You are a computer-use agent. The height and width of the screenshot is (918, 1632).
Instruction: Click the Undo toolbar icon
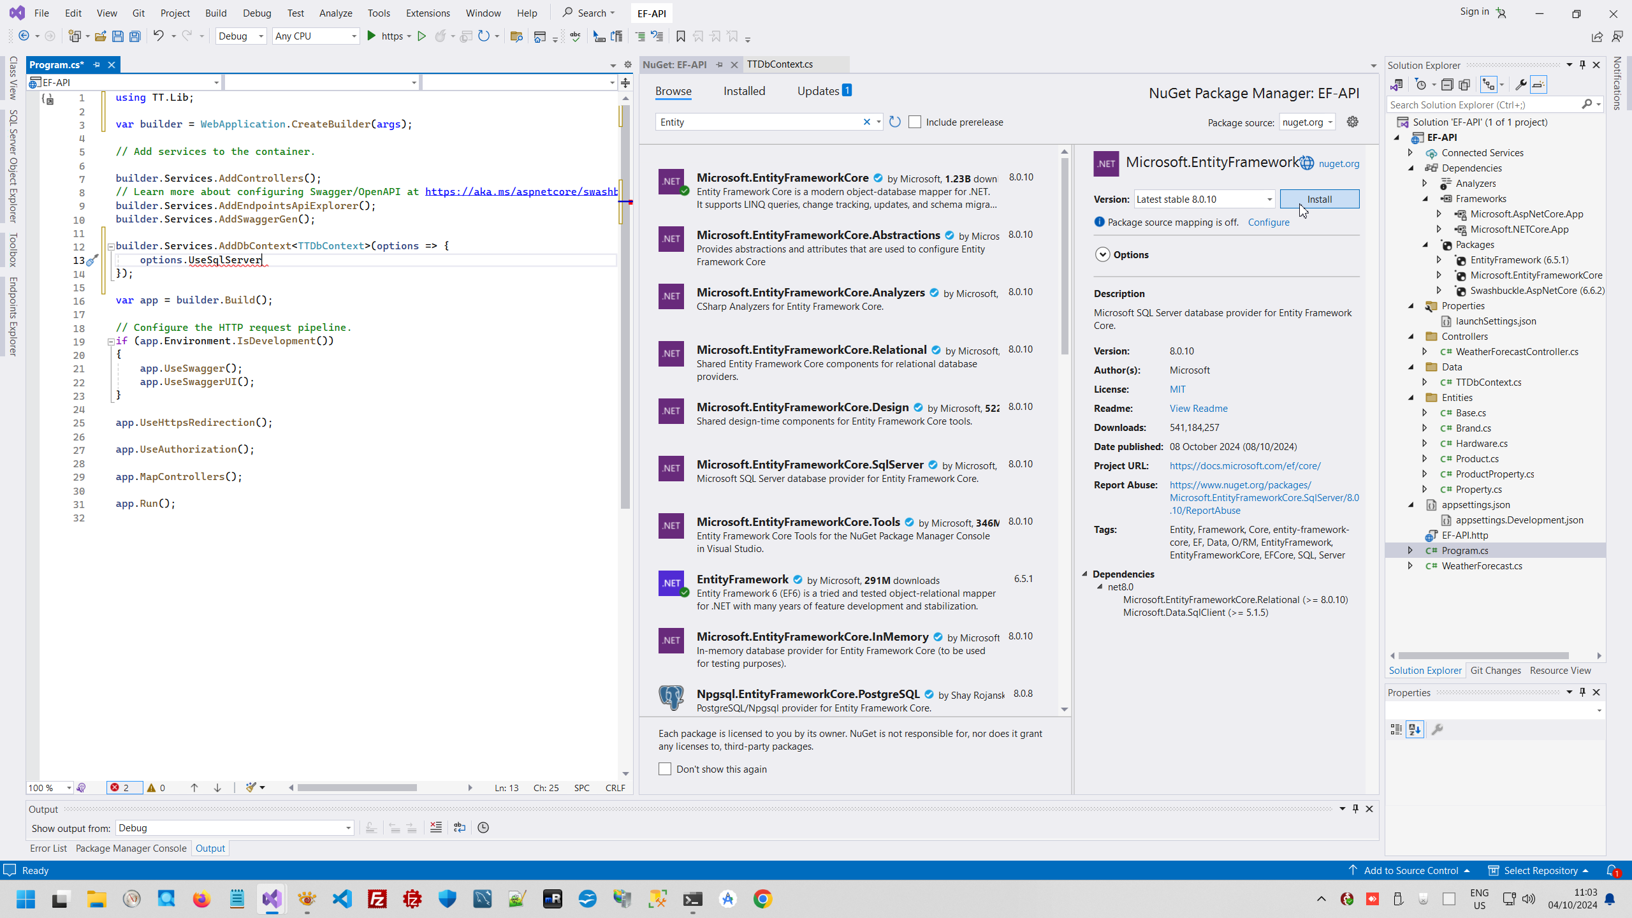pos(158,36)
